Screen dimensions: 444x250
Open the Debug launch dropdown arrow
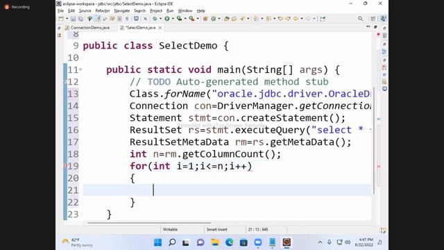160,19
